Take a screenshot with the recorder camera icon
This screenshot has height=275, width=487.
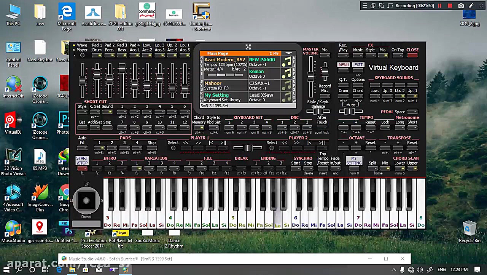click(x=461, y=6)
